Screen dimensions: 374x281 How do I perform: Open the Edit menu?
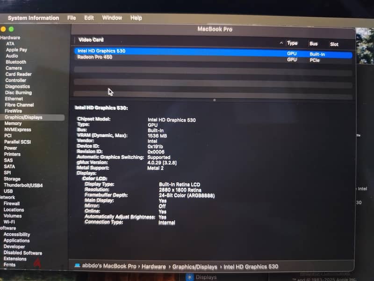click(89, 18)
